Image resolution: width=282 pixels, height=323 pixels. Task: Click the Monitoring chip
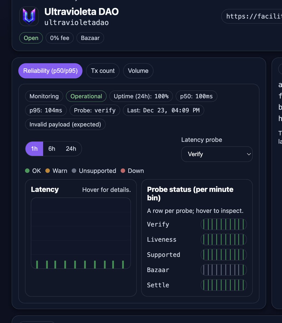(x=44, y=96)
